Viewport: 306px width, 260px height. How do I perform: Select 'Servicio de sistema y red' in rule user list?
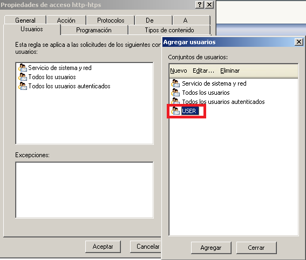[60, 68]
